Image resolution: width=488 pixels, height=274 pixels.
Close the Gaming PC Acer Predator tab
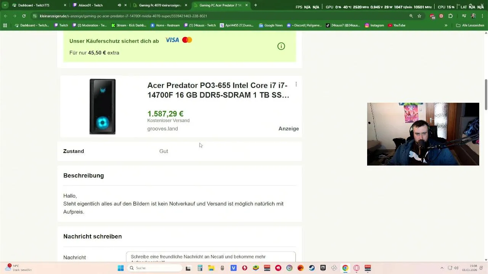point(246,5)
